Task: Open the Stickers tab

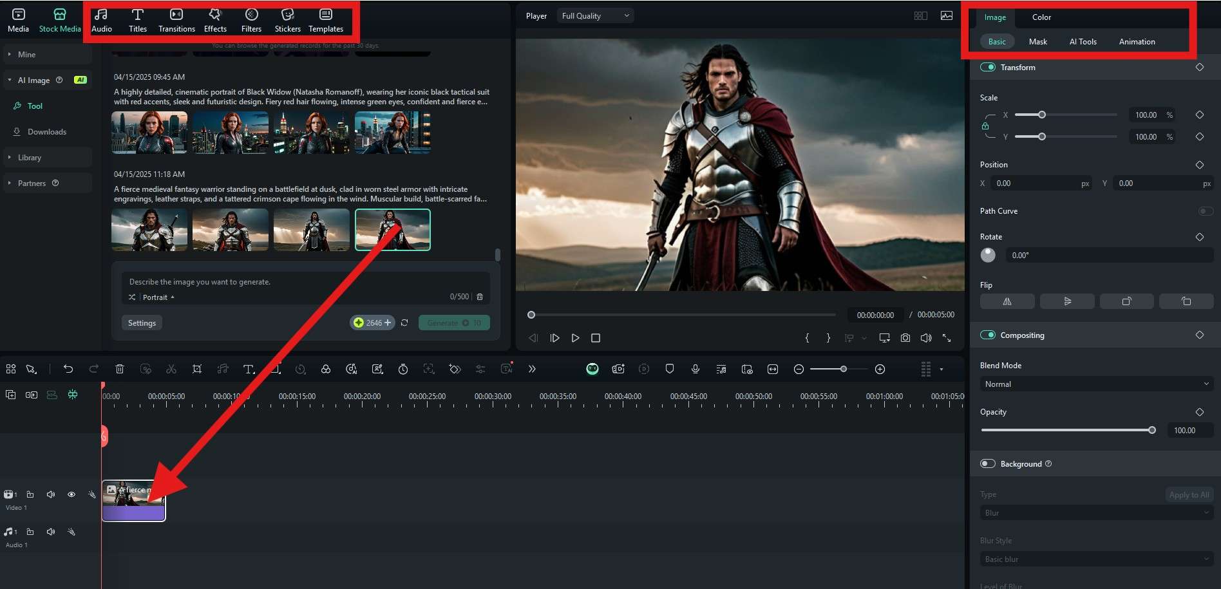Action: (x=287, y=21)
